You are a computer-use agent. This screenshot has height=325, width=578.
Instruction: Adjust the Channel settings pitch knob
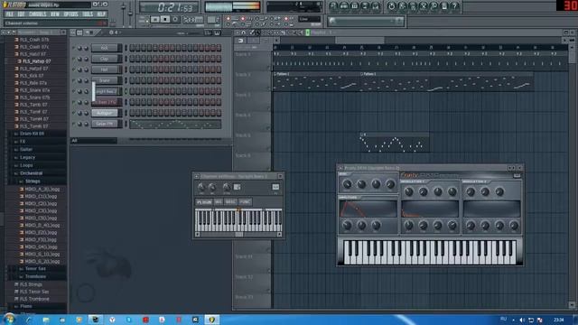(227, 187)
